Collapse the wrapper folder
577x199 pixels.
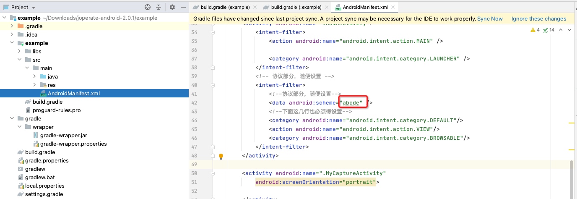pos(20,127)
